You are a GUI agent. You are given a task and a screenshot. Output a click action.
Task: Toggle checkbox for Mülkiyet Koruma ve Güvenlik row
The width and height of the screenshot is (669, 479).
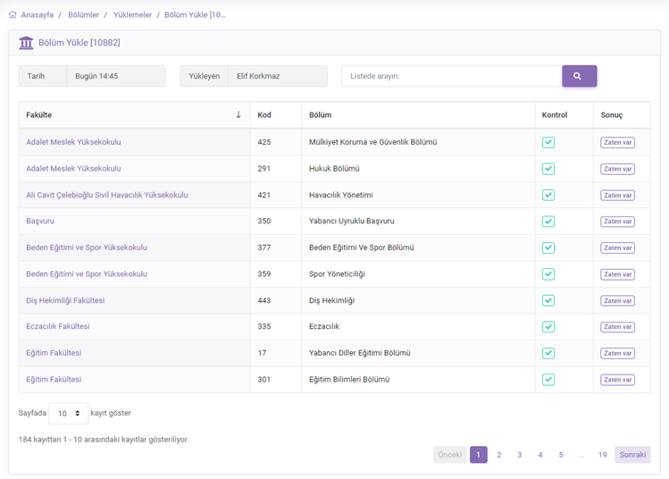(548, 142)
